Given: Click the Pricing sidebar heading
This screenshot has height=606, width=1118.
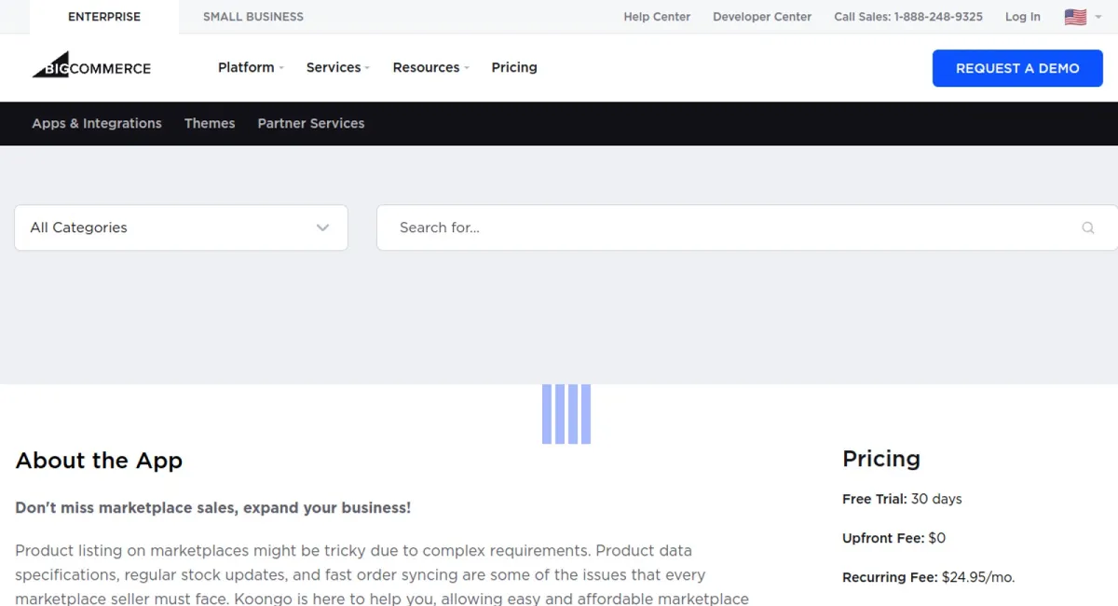Looking at the screenshot, I should coord(881,459).
